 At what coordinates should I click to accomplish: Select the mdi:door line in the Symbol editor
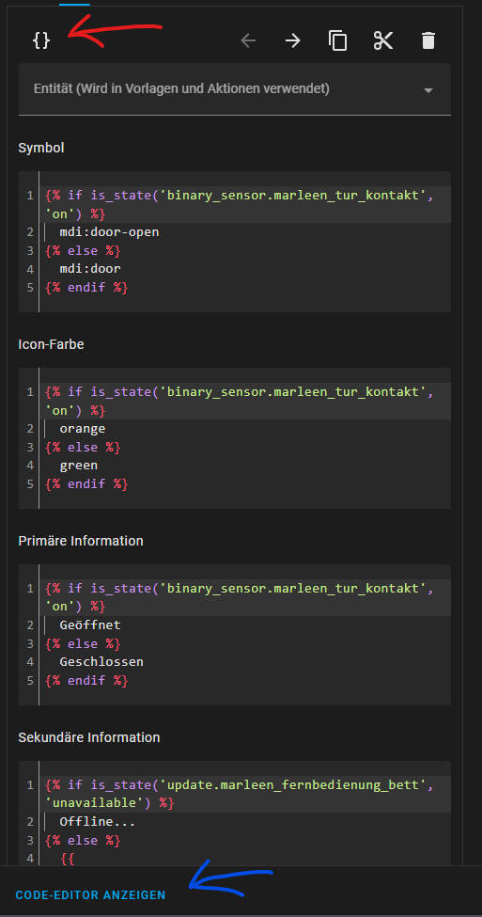point(90,269)
